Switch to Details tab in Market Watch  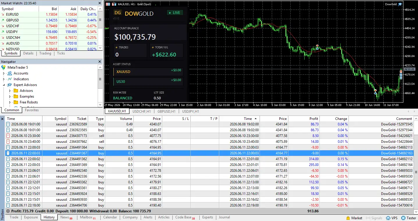pyautogui.click(x=28, y=53)
